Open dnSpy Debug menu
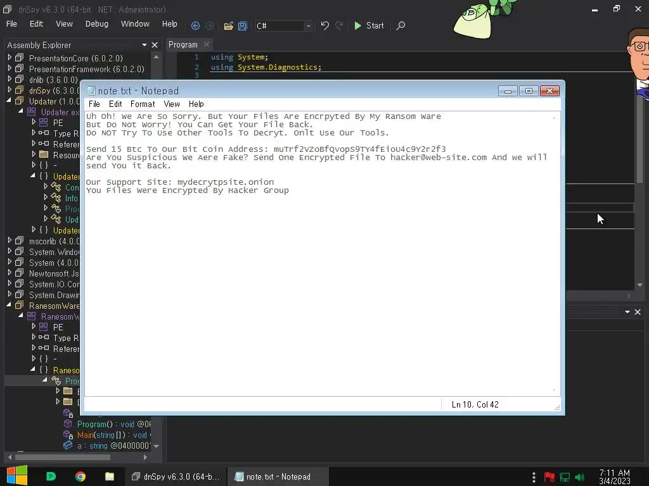 point(97,24)
